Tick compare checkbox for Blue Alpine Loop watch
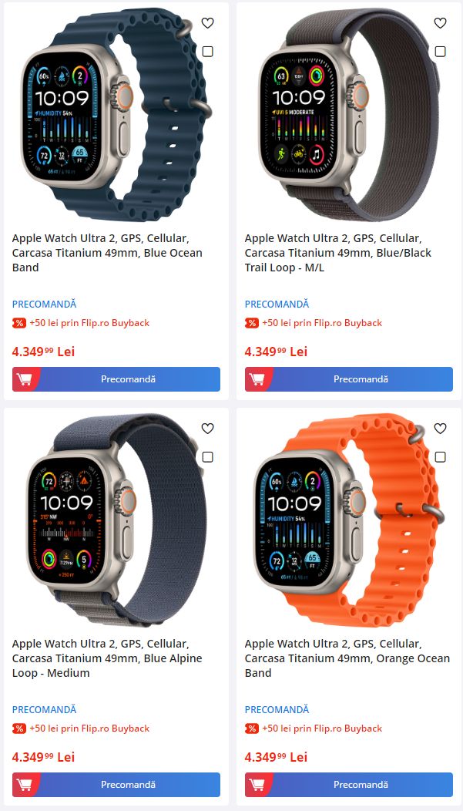Screen dimensions: 463x811 [207, 457]
